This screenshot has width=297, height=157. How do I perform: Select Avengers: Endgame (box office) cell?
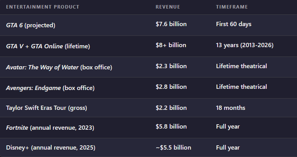coord(50,88)
